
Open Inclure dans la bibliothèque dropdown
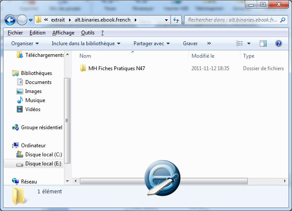pos(86,43)
